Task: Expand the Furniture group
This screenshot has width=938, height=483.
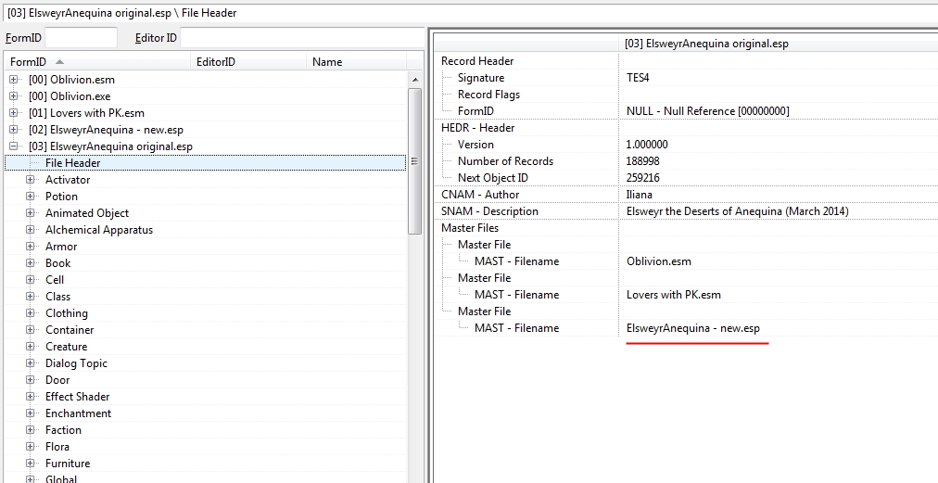Action: coord(31,464)
